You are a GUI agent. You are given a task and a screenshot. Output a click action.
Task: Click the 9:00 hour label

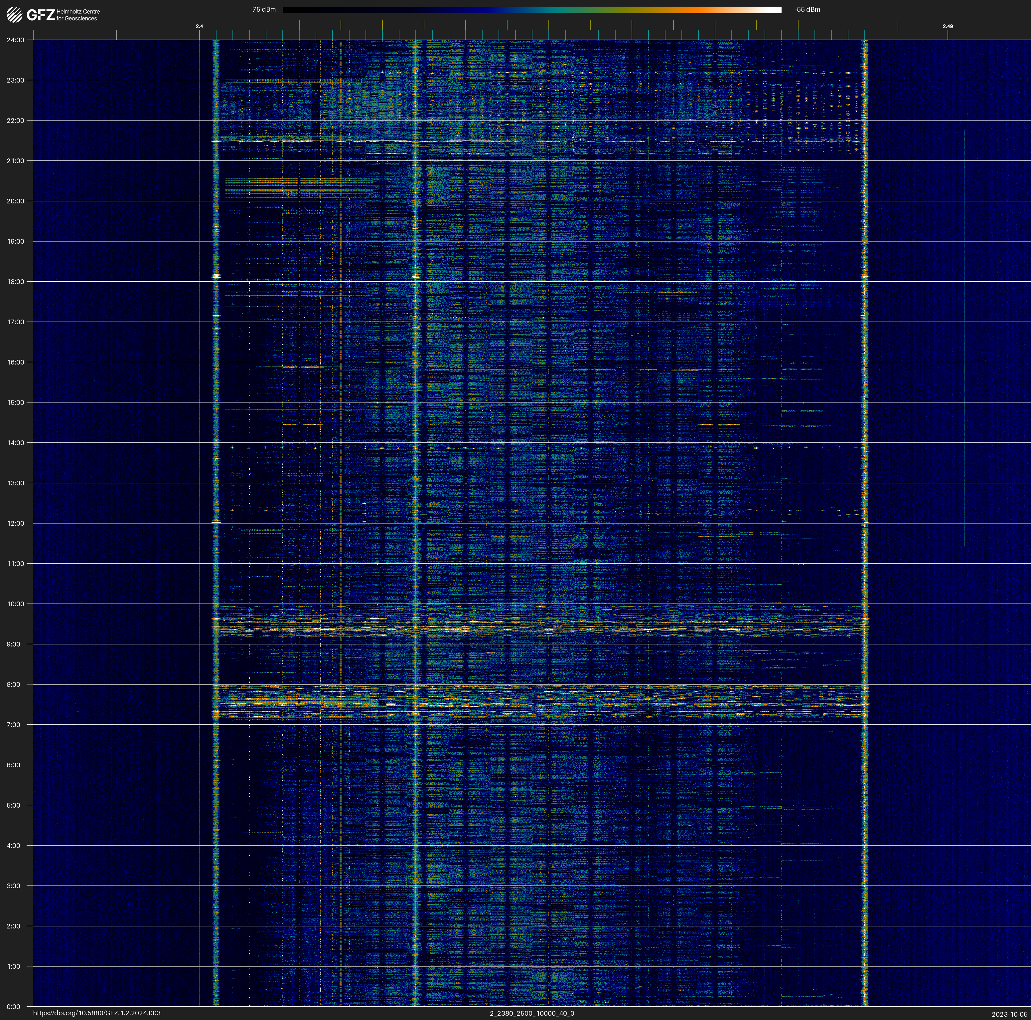pos(13,644)
